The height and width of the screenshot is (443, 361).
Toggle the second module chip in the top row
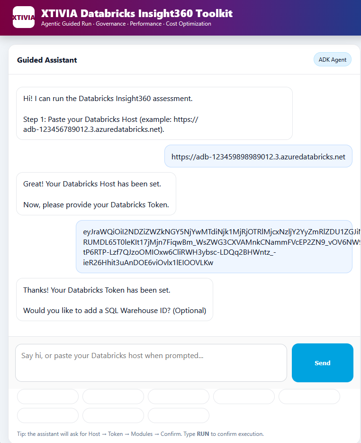coord(113,397)
